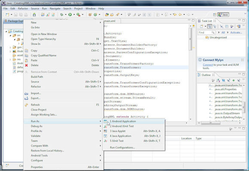249x171 pixels.
Task: Click the Open Type toolbar icon
Action: (107, 15)
